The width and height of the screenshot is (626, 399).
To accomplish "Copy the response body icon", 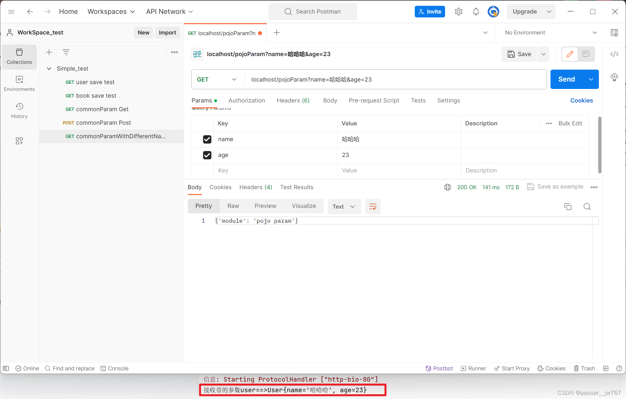I will point(568,207).
